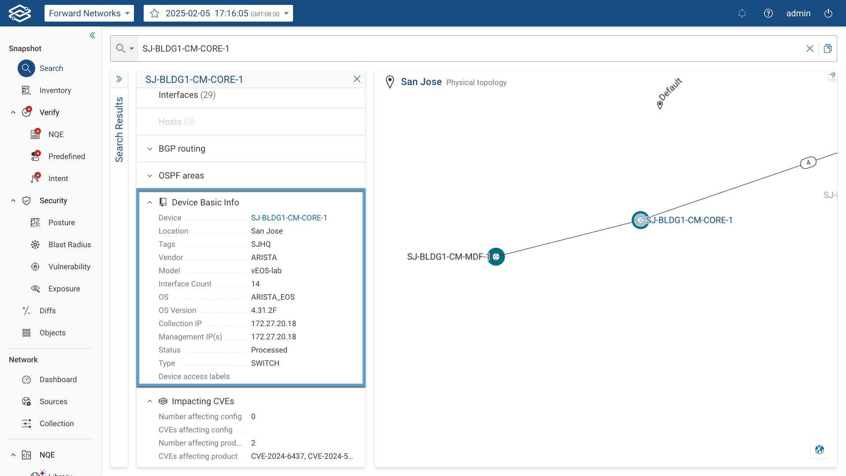The width and height of the screenshot is (846, 476).
Task: Collapse the Device Basic Info section
Action: click(150, 202)
